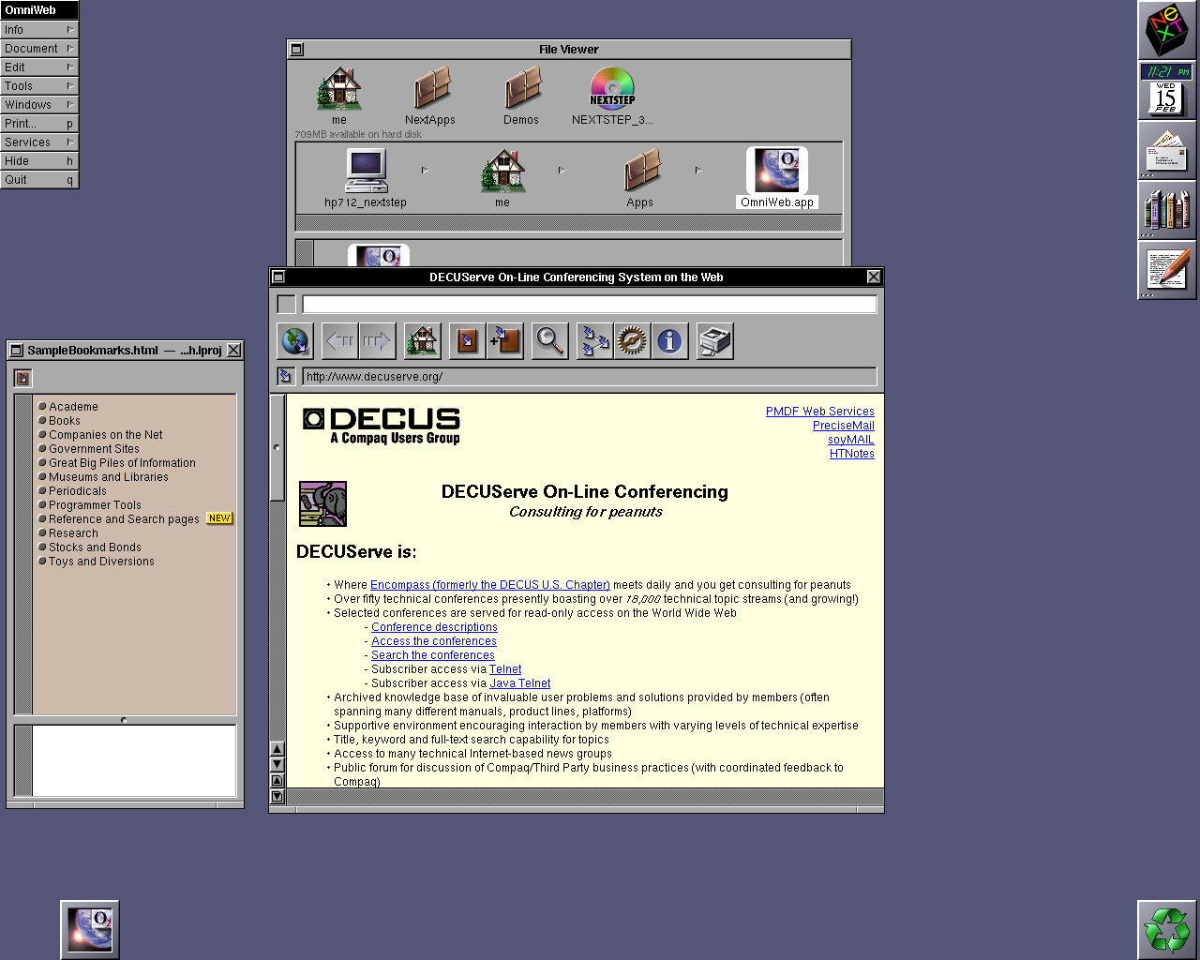This screenshot has width=1200, height=960.
Task: Open NextApps folder in File Viewer shelf
Action: [430, 97]
